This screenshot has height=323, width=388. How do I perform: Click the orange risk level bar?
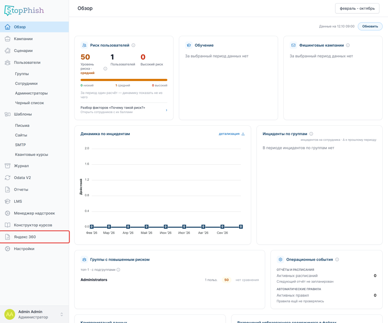pos(124,80)
